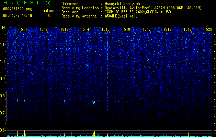Image resolution: width=216 pixels, height=137 pixels.
Task: Click the Receiving Location label
Action: (80, 8)
